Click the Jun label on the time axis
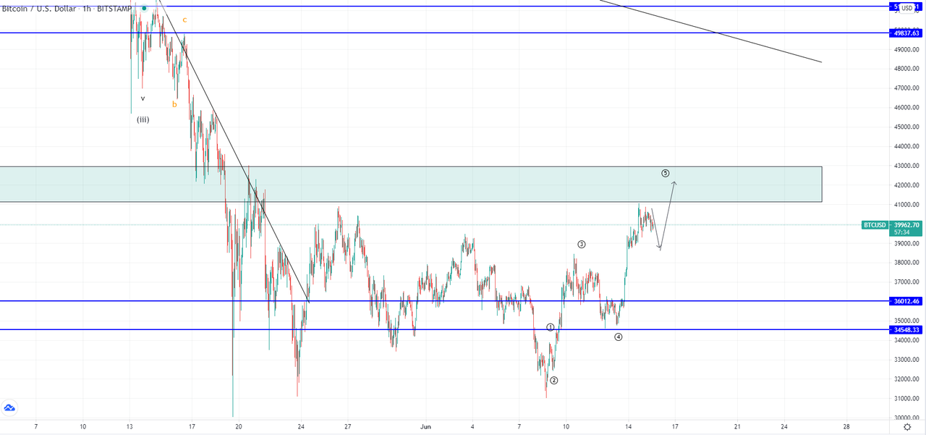 (425, 426)
